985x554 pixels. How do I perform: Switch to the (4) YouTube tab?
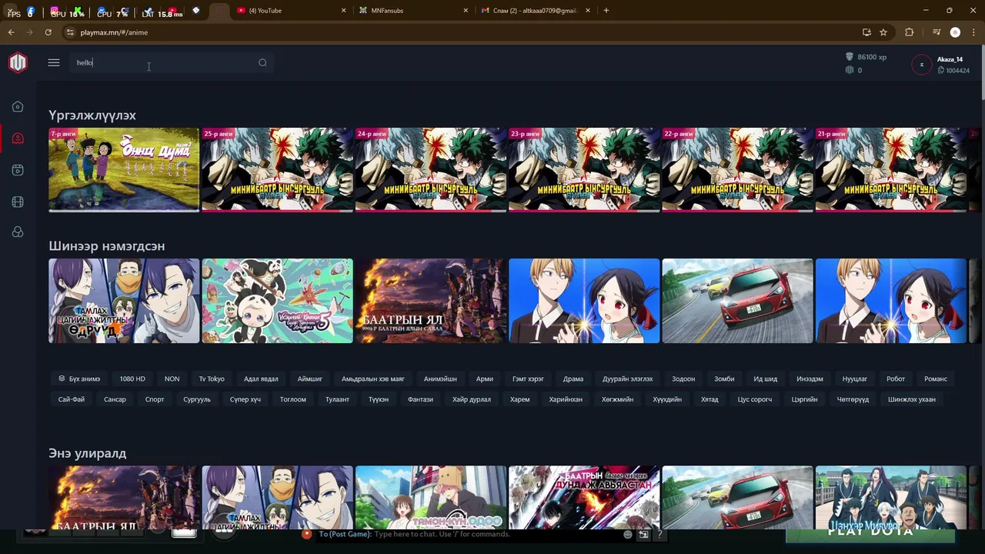click(x=290, y=11)
